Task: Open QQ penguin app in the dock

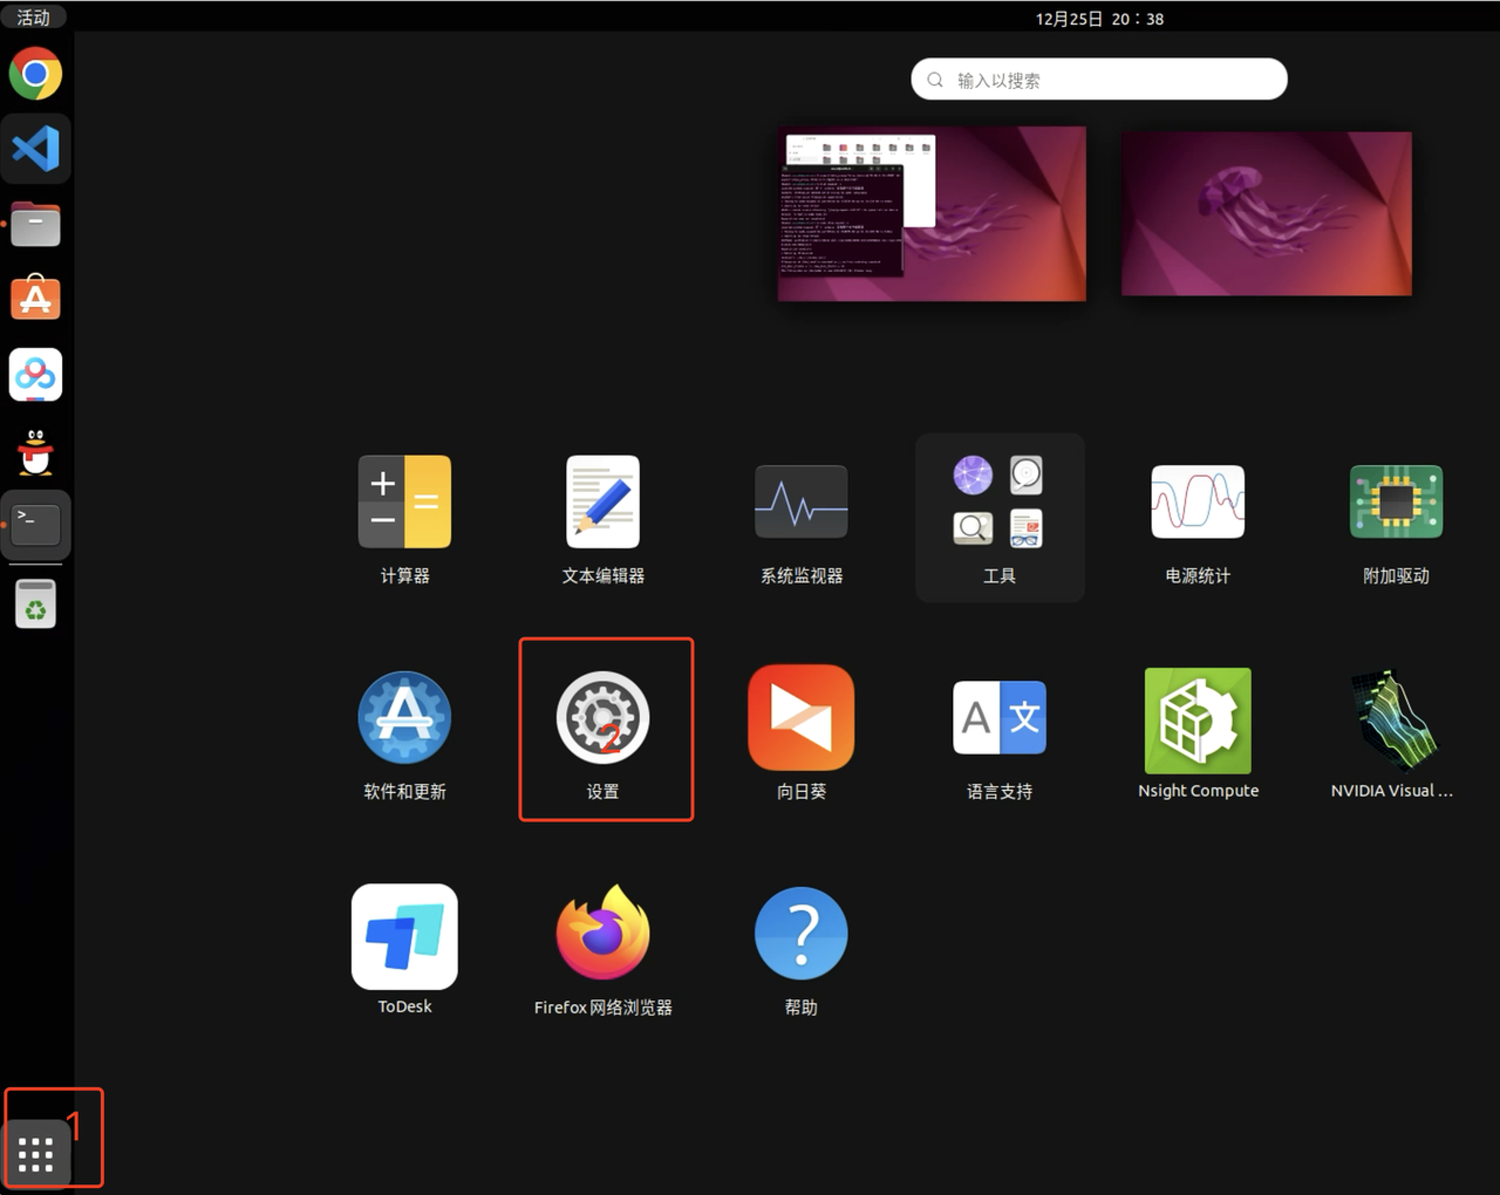Action: pos(36,452)
